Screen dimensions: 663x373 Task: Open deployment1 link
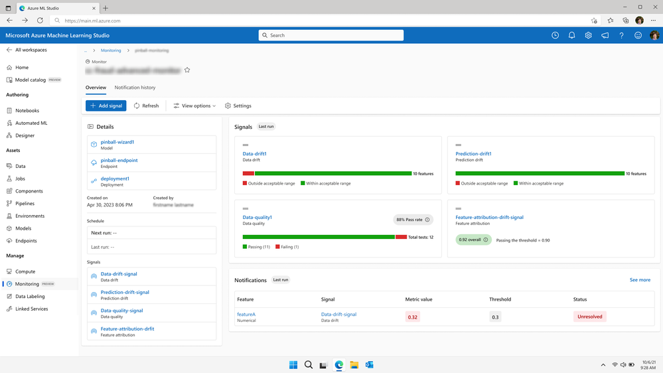[115, 179]
